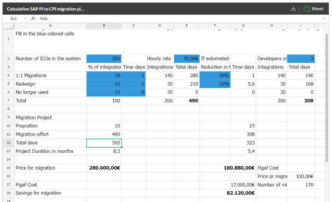
Task: Select the 100,00€ price per migration cell
Action: click(x=301, y=176)
